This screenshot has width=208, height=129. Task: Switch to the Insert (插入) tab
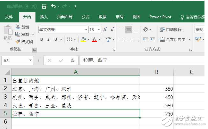[x=44, y=17]
